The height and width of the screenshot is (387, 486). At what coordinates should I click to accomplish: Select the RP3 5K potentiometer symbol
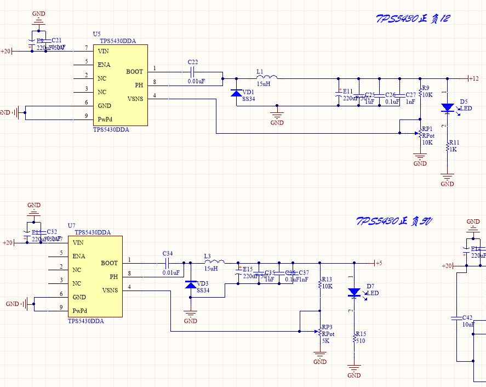pos(319,332)
